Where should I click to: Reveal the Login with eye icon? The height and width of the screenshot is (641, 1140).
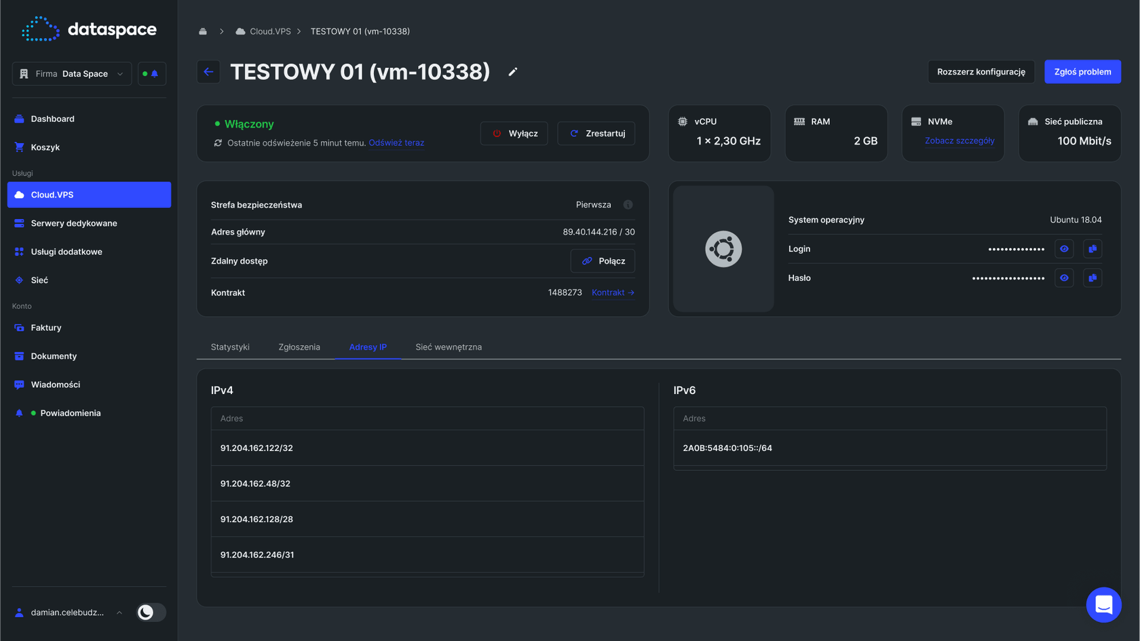pyautogui.click(x=1064, y=249)
